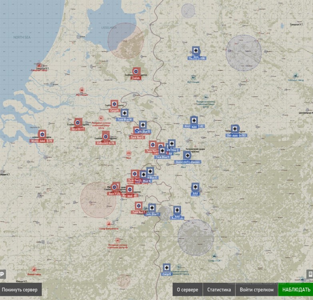The height and width of the screenshot is (300, 313).
Task: Select blue airfield icon above Y-54 label
Action: [x=177, y=210]
